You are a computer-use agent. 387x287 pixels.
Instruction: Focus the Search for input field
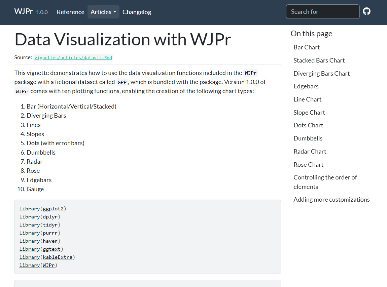tap(323, 11)
